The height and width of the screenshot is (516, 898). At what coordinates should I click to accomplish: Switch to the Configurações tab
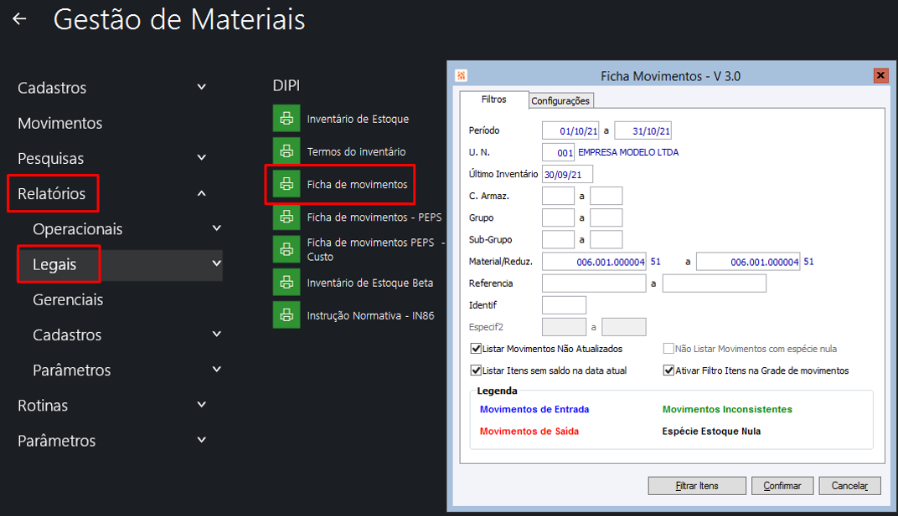coord(560,100)
